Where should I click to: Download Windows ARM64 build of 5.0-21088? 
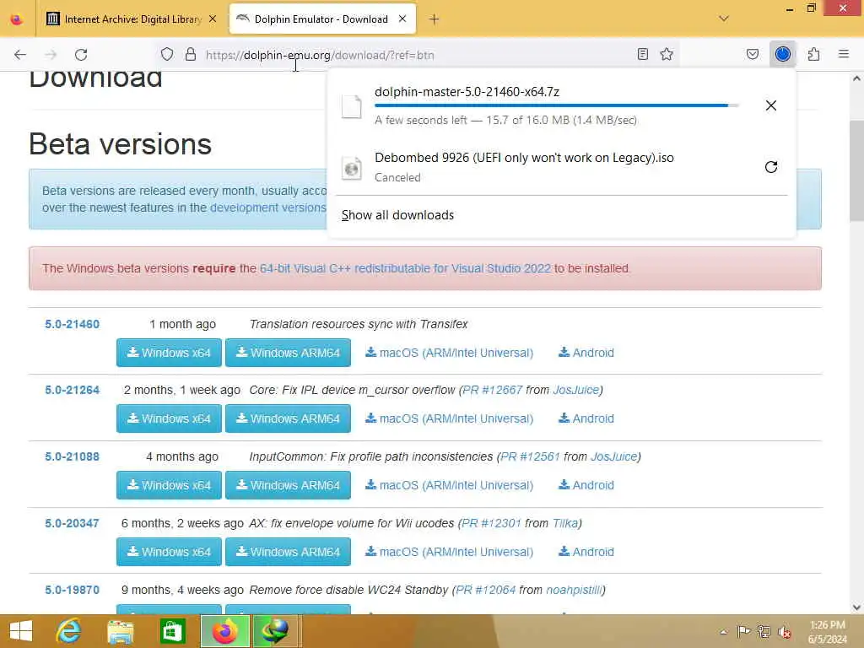click(289, 485)
